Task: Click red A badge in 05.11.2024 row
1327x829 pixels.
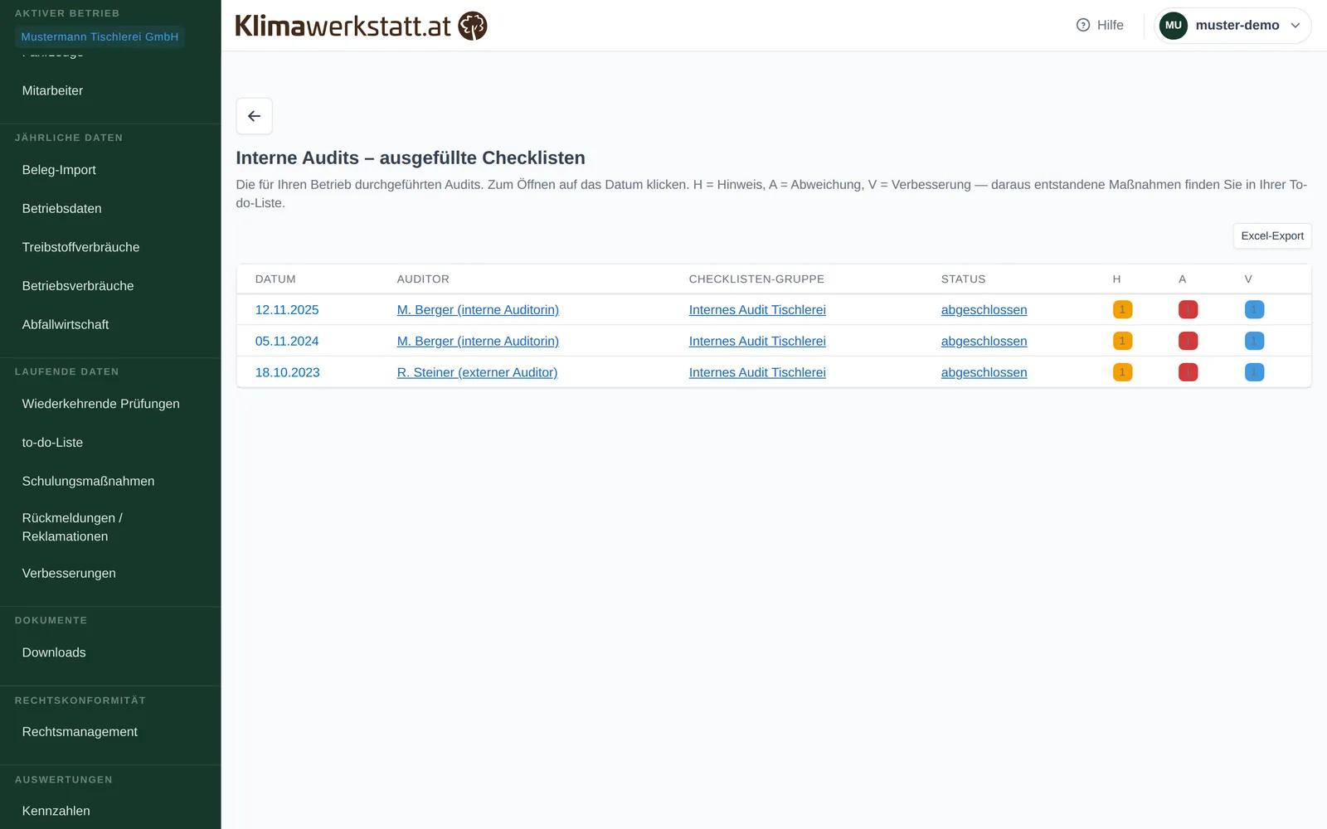Action: [x=1188, y=341]
